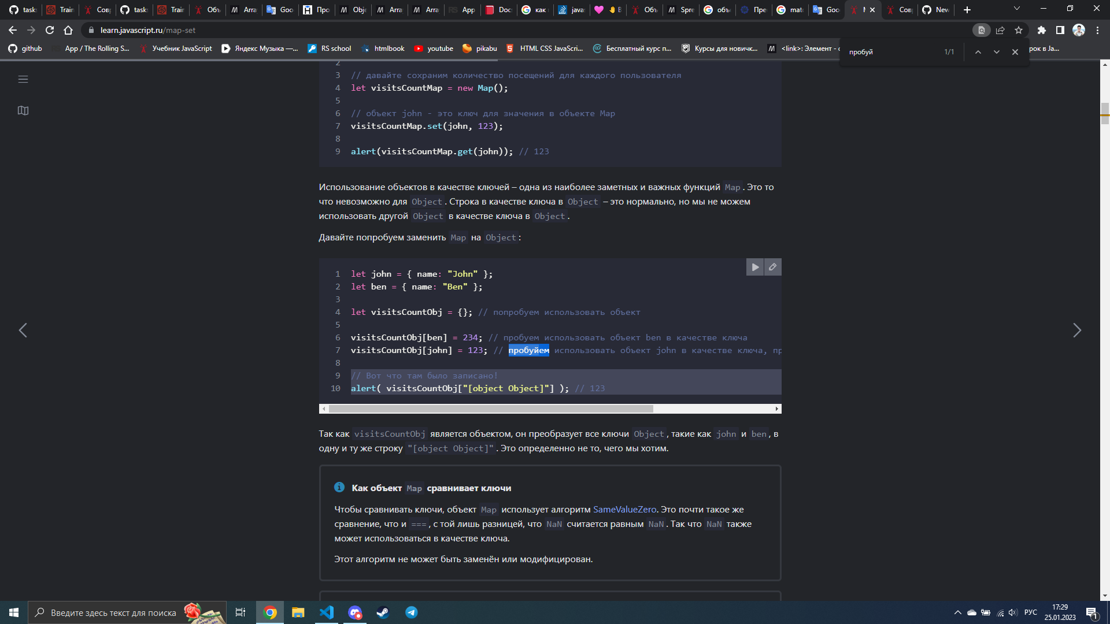Viewport: 1110px width, 624px height.
Task: Open the browser side panel icon
Action: click(x=1060, y=30)
